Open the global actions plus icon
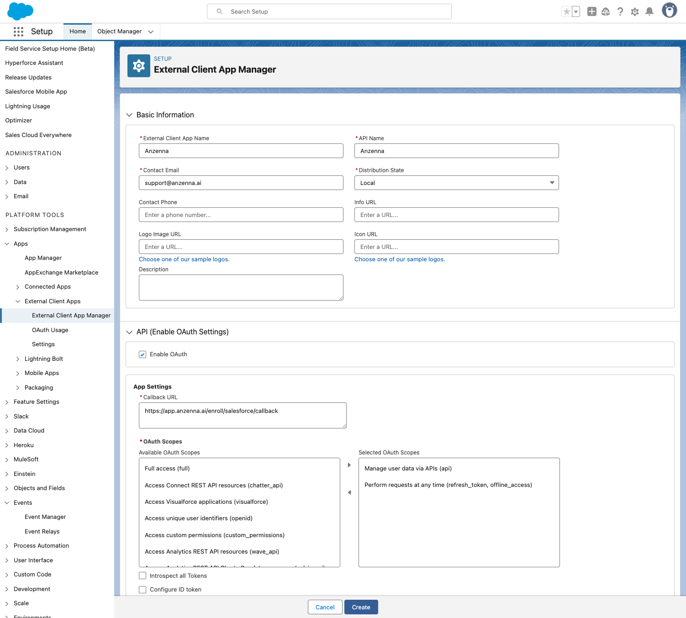The image size is (686, 618). click(x=591, y=12)
